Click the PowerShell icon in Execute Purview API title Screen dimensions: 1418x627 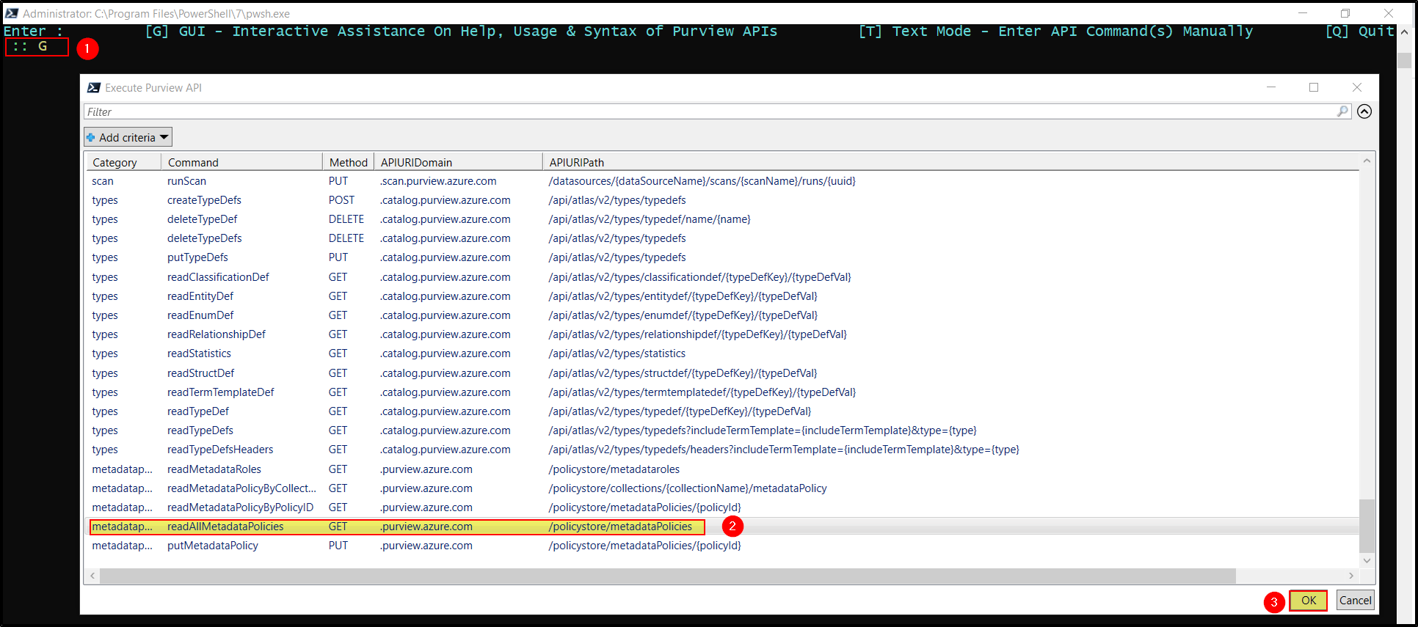[x=94, y=87]
